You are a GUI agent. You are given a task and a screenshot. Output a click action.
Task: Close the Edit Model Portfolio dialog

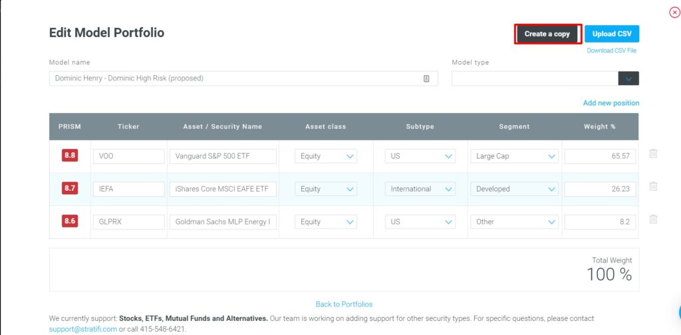(674, 13)
